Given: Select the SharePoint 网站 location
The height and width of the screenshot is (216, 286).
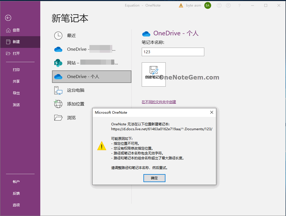Looking at the screenshot, I should click(x=91, y=63).
